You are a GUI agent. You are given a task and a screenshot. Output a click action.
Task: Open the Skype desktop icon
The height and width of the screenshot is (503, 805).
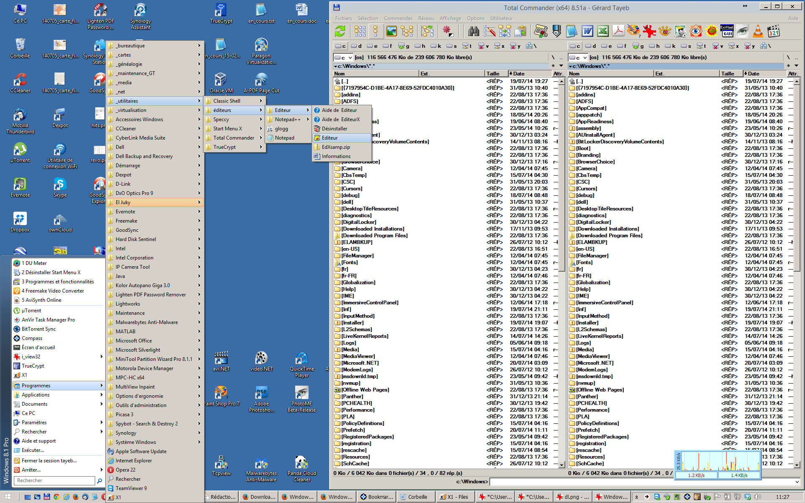tap(60, 187)
